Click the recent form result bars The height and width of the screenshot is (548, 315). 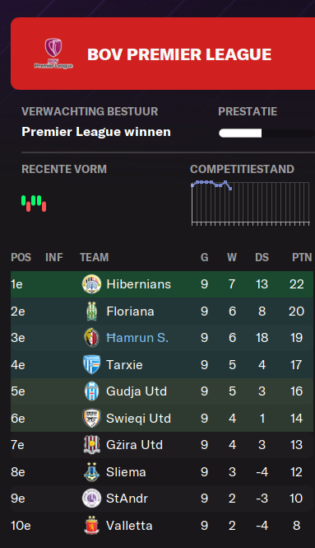pyautogui.click(x=34, y=204)
